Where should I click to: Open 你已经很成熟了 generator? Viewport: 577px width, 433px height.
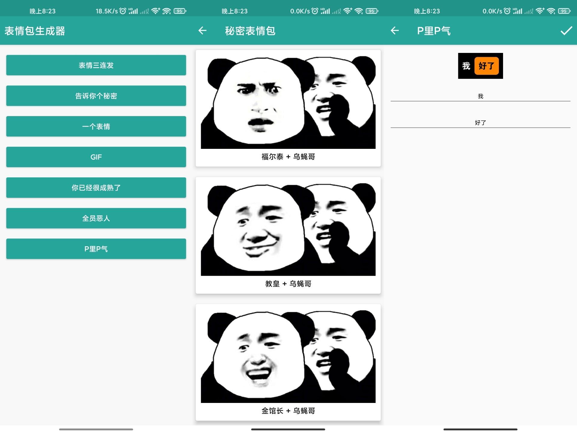pyautogui.click(x=96, y=188)
